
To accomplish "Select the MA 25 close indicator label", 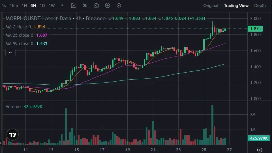I will [x=19, y=35].
